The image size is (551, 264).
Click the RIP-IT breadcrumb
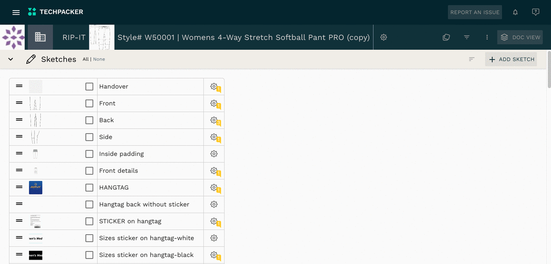74,37
